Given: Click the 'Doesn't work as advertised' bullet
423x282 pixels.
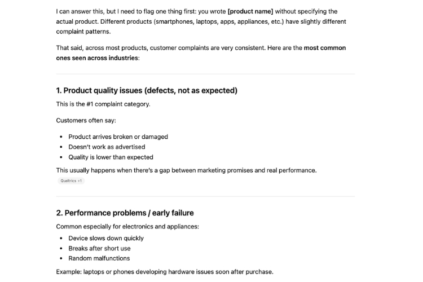Looking at the screenshot, I should (x=107, y=147).
